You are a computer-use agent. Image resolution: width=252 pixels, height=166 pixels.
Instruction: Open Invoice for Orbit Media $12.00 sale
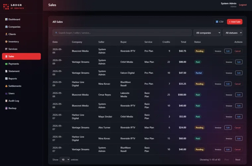coord(229,117)
